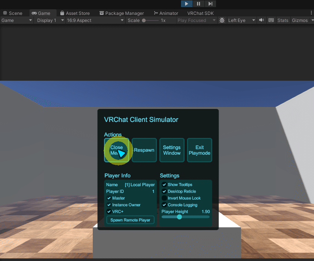Open the Package Manager tab
This screenshot has height=261, width=314.
[122, 13]
